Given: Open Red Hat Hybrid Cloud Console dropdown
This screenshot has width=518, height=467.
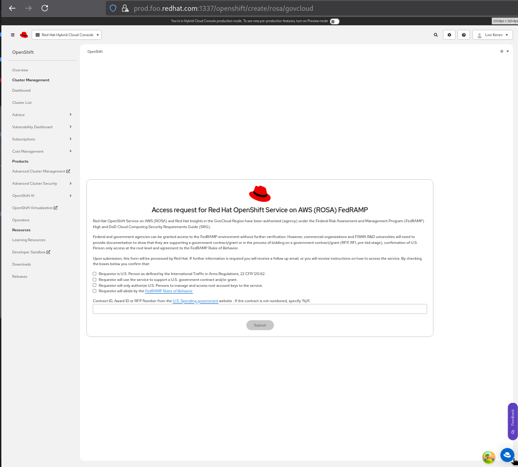Looking at the screenshot, I should 67,35.
